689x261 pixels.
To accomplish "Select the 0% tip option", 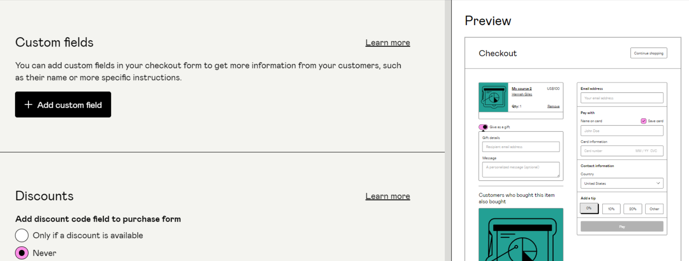I will [x=589, y=208].
